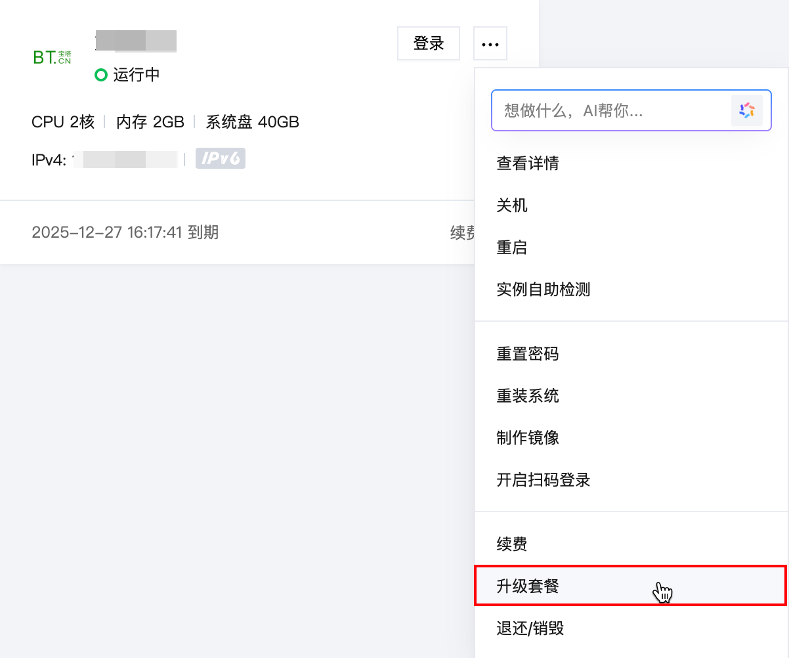This screenshot has height=658, width=789.
Task: Click the colorful AI assistant icon
Action: pyautogui.click(x=746, y=110)
